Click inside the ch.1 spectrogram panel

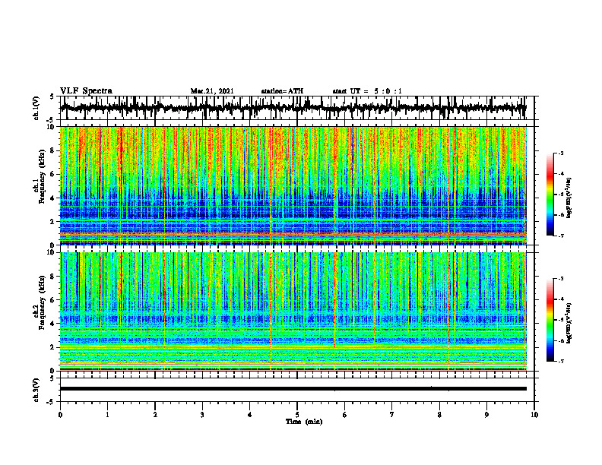click(293, 185)
